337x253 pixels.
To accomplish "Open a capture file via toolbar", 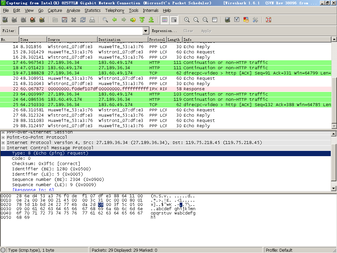I will (55, 20).
